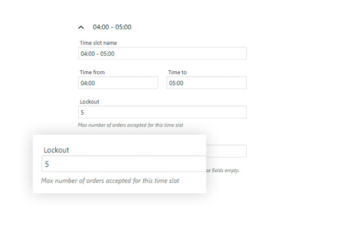Screen dimensions: 347x225
Task: Click the 04:00 value in Time from
Action: (87, 83)
